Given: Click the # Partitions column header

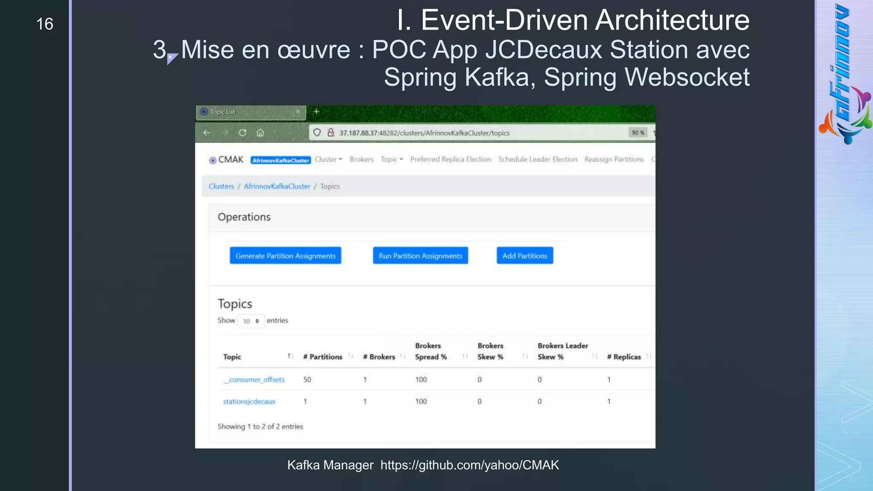Looking at the screenshot, I should [x=323, y=357].
